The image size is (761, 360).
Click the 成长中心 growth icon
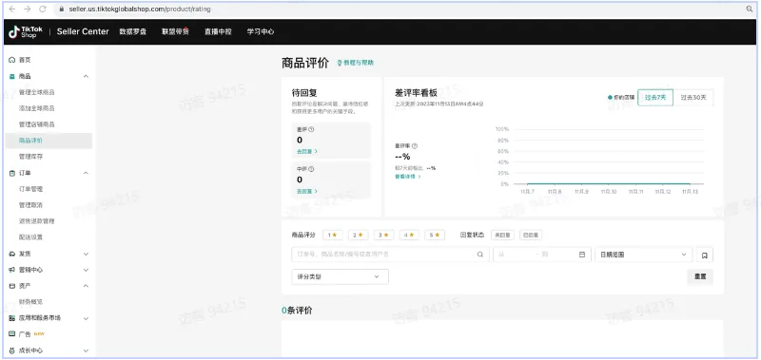(12, 351)
